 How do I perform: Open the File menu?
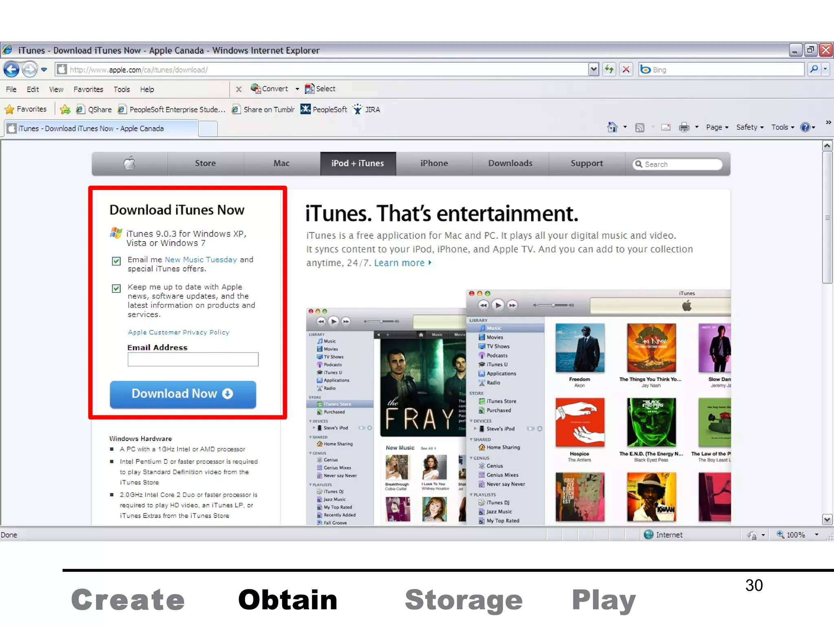(11, 89)
